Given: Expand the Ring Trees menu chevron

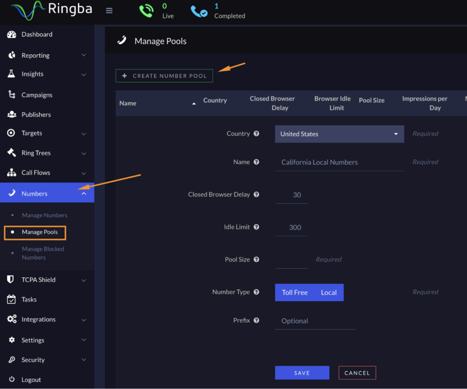Looking at the screenshot, I should [84, 154].
